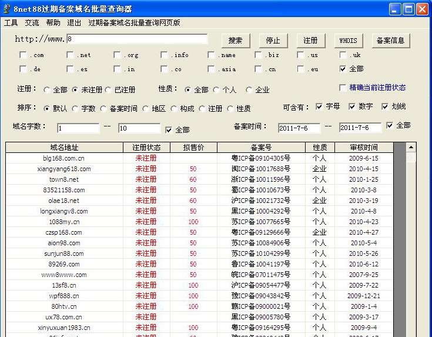Screen dimensions: 432x337
Task: Open 过期备案域名批量查询网页版 menu entry
Action: [134, 22]
